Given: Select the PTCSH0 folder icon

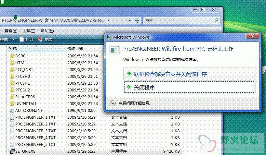Looking at the screenshot, I should tap(12, 76).
